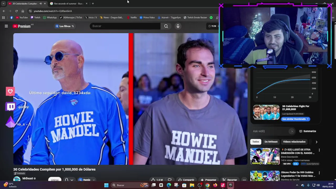
Task: Mute the YouTube tab via speaker icon
Action: 40,4
